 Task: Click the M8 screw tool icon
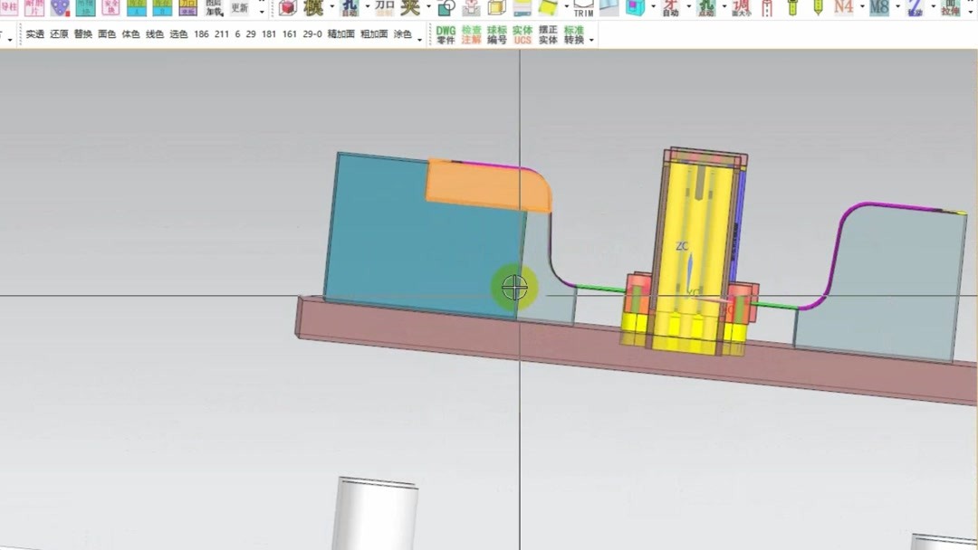[x=880, y=8]
